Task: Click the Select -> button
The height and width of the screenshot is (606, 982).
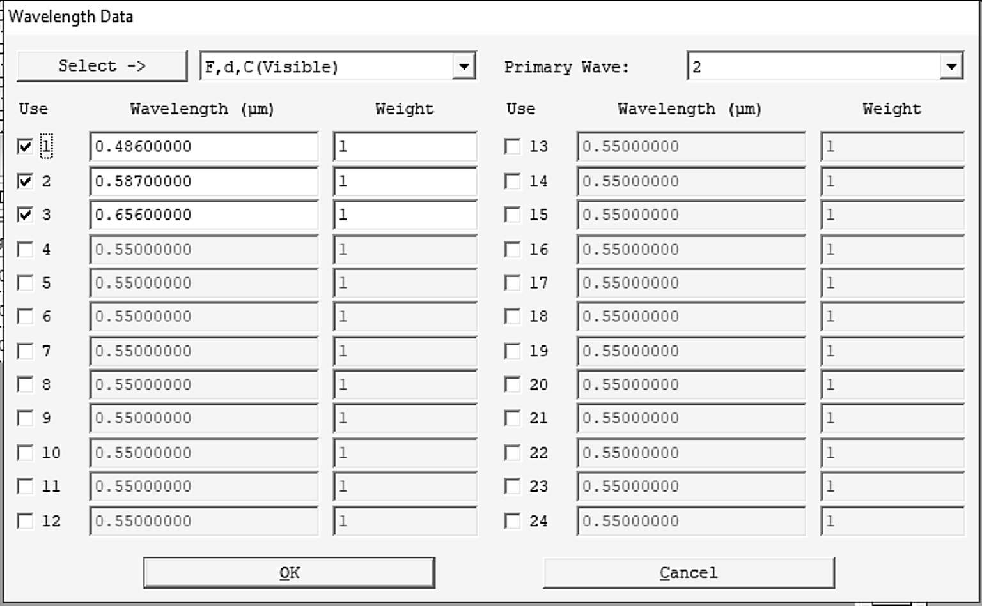Action: point(102,66)
